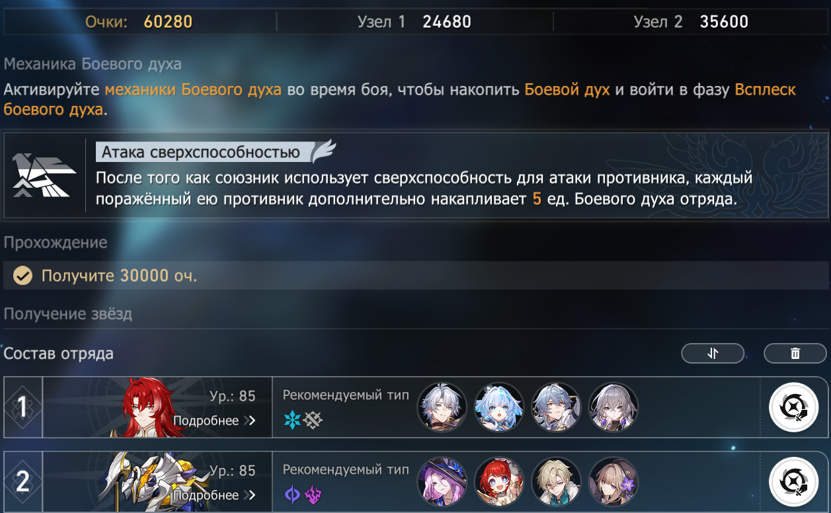Click the swap team order button
This screenshot has width=831, height=513.
coord(713,354)
